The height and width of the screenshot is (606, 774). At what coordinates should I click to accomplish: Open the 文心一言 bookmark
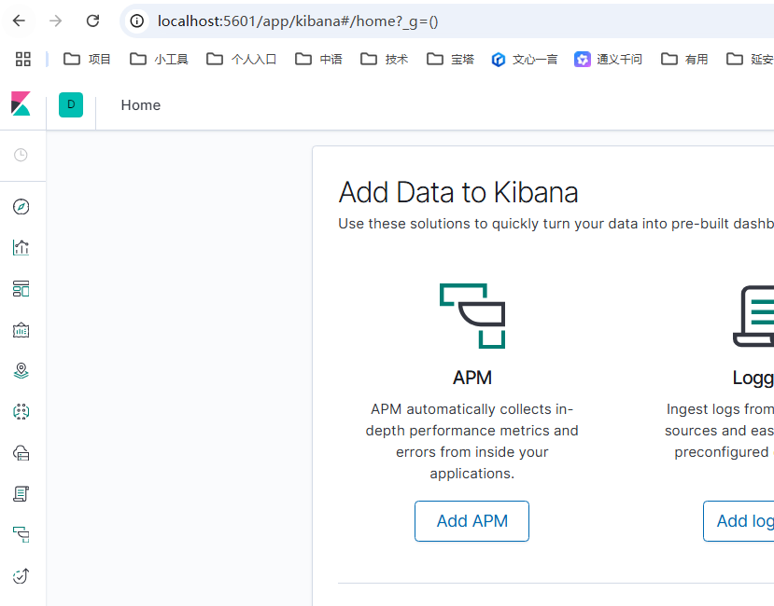tap(525, 59)
